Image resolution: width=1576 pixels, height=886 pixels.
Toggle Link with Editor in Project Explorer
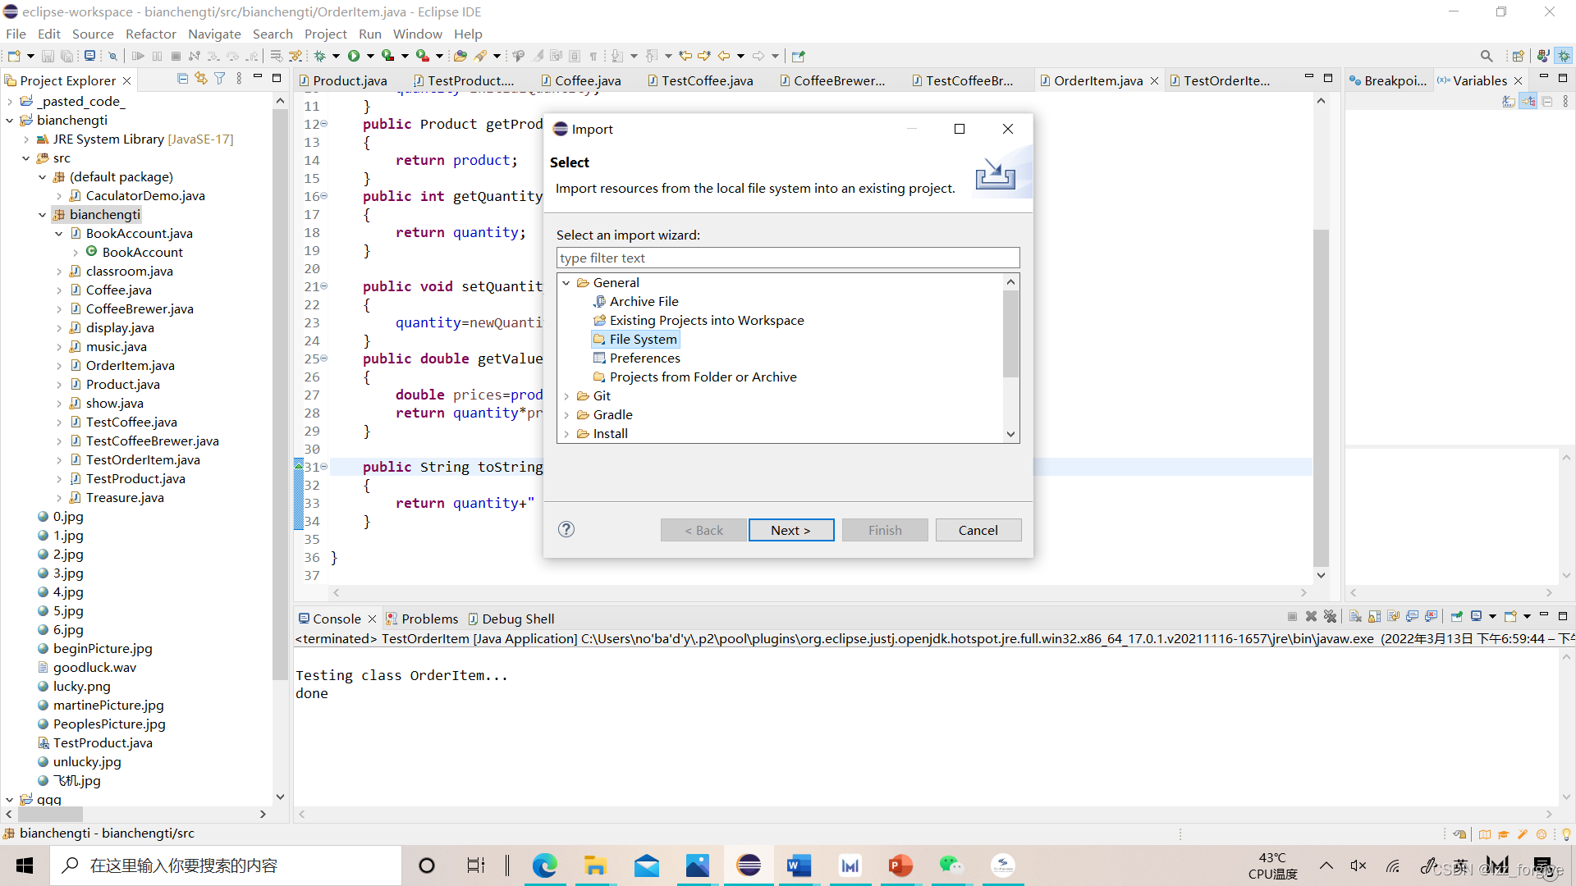click(x=201, y=79)
